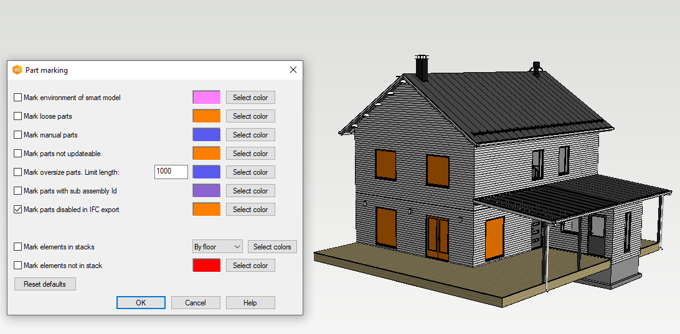The image size is (680, 334).
Task: Click the Part marking dialog app icon
Action: coord(17,70)
